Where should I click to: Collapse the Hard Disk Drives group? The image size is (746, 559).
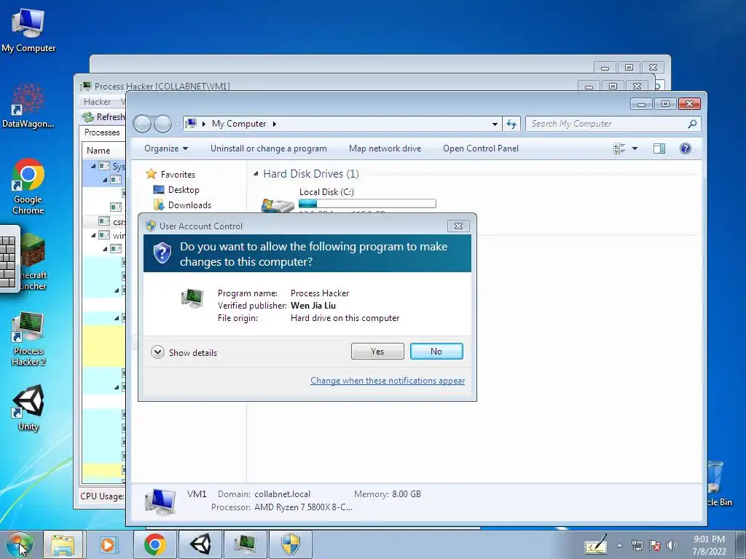pos(256,173)
